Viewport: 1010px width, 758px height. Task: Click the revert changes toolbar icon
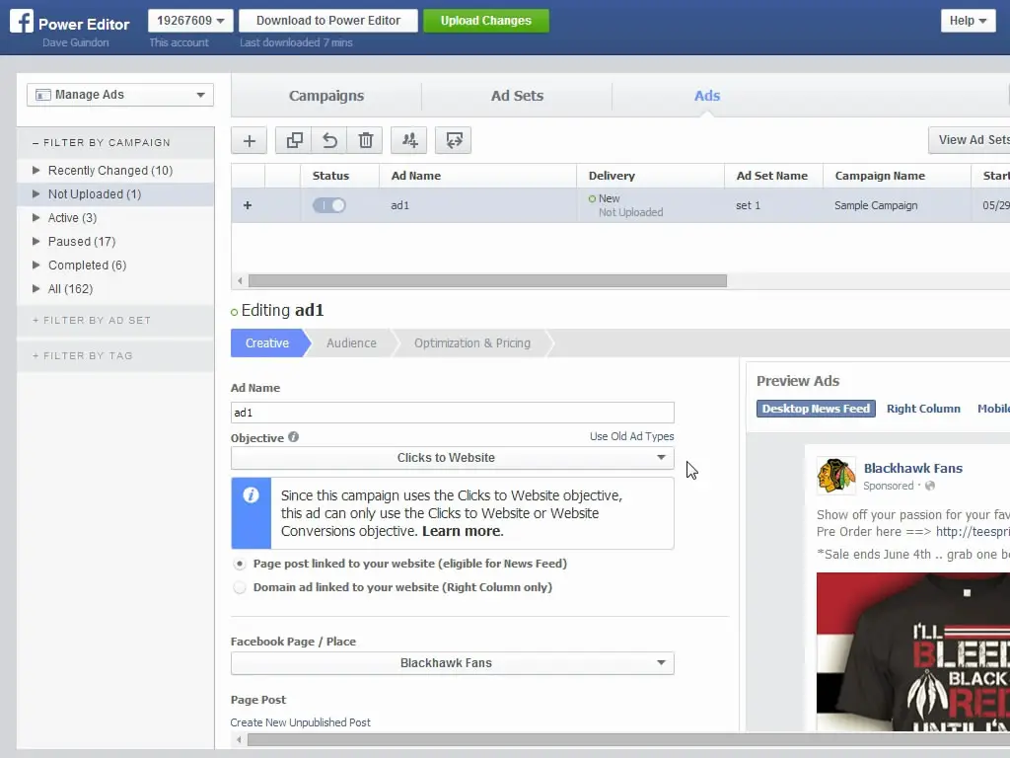[x=329, y=140]
